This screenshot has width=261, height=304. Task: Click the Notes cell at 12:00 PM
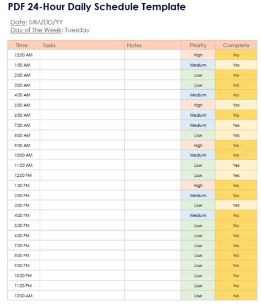tap(153, 175)
